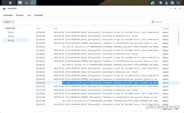Click the refresh icon beside items count
The image size is (184, 113).
click(177, 109)
